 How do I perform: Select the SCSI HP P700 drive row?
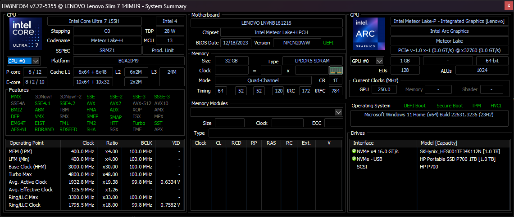pyautogui.click(x=428, y=167)
